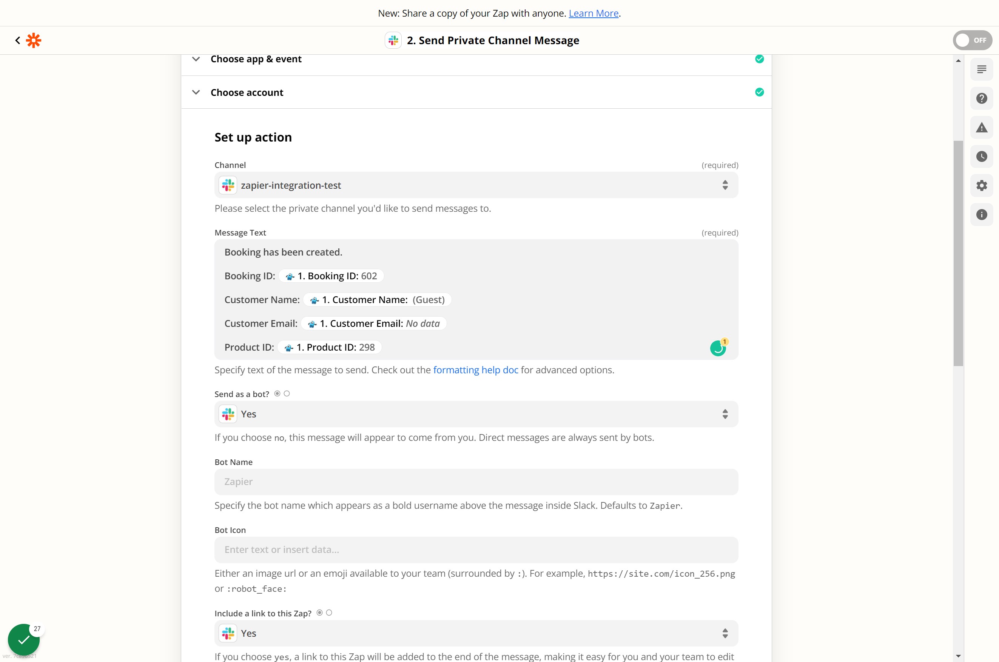The width and height of the screenshot is (999, 662).
Task: Click inside the Bot Name field
Action: point(476,482)
